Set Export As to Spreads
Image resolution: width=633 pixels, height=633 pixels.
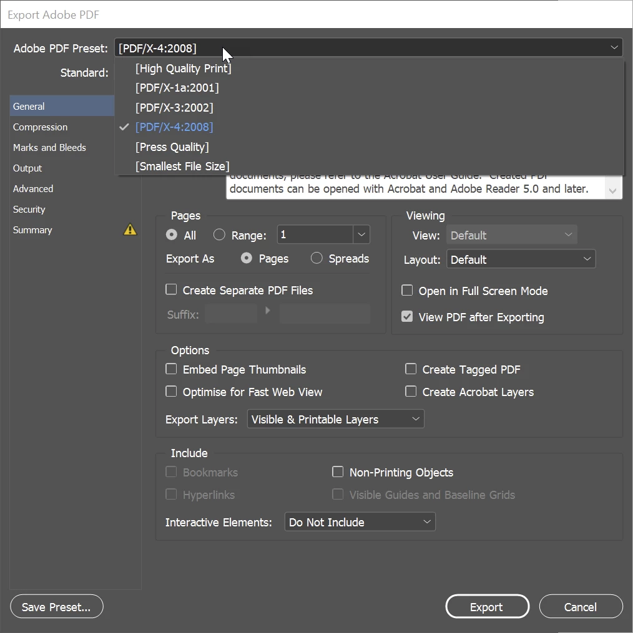316,258
